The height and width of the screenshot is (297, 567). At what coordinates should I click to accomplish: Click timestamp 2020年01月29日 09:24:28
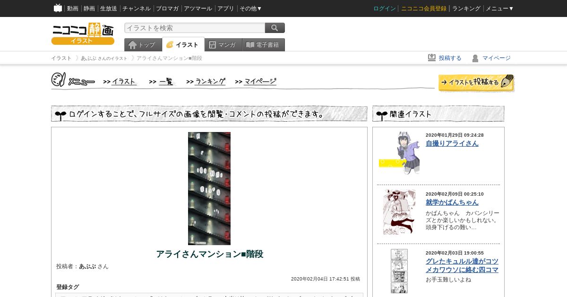point(455,135)
